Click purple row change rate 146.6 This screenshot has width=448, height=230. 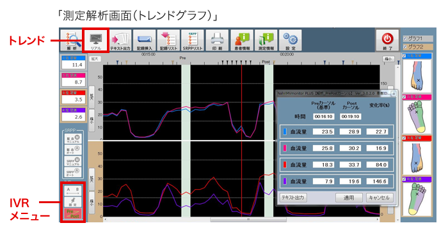[377, 181]
